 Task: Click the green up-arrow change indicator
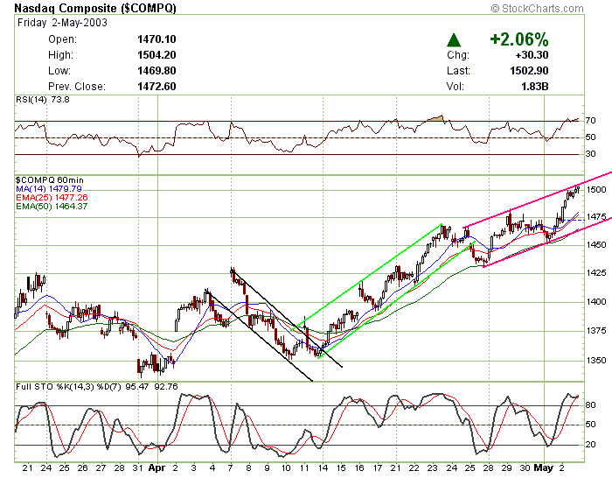(x=454, y=40)
